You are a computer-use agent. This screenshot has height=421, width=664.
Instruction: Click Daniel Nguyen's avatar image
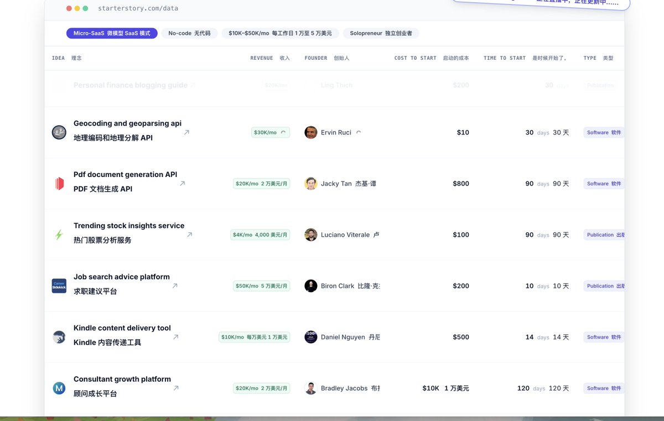311,337
